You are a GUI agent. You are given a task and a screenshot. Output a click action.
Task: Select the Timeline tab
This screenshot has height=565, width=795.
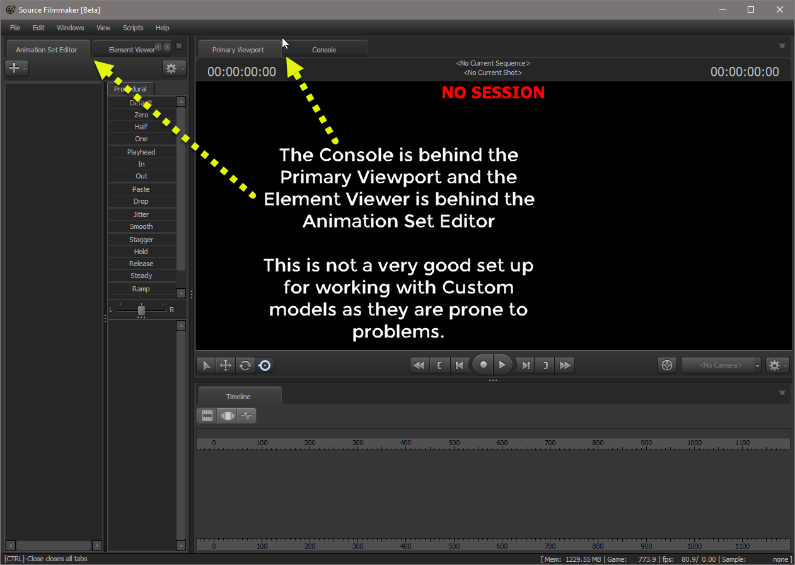[x=238, y=397]
